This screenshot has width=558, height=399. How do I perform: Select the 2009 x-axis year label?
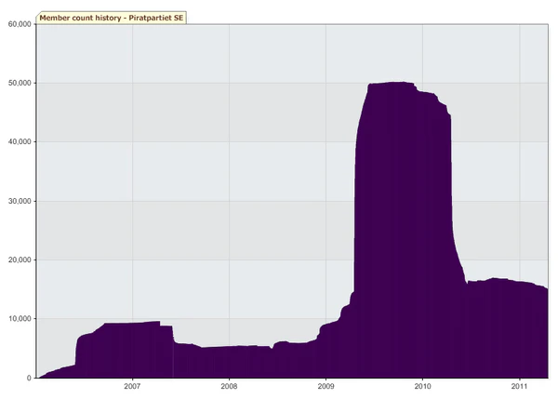tap(325, 386)
